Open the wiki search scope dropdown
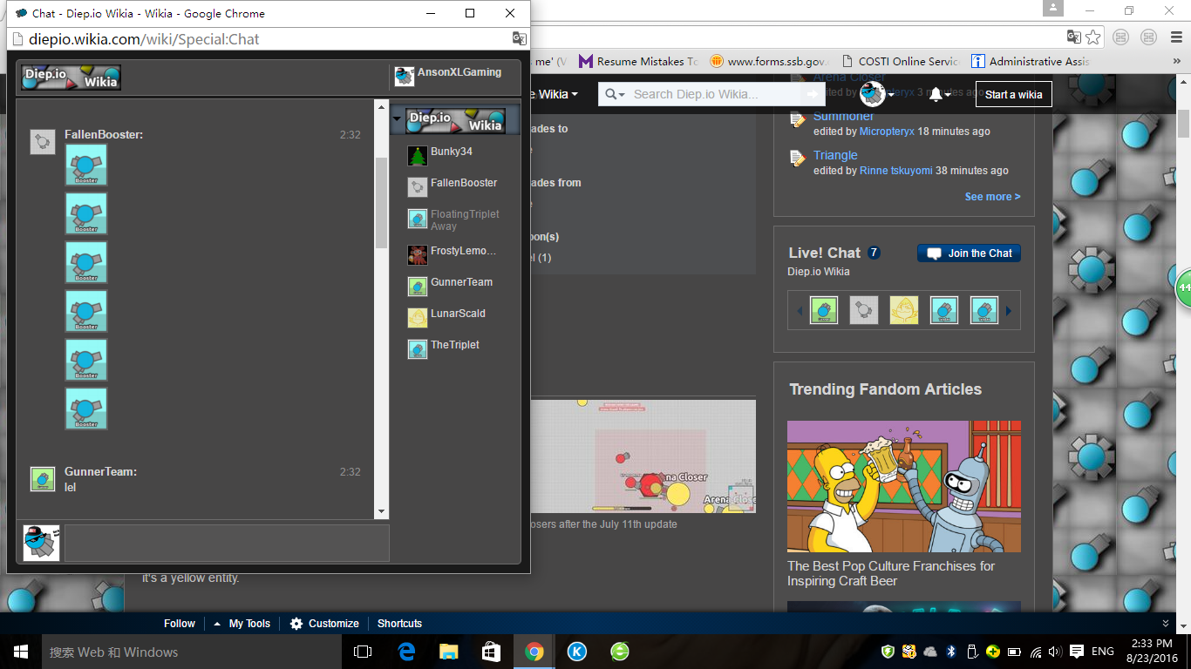Screen dimensions: 1191x669 (615, 94)
